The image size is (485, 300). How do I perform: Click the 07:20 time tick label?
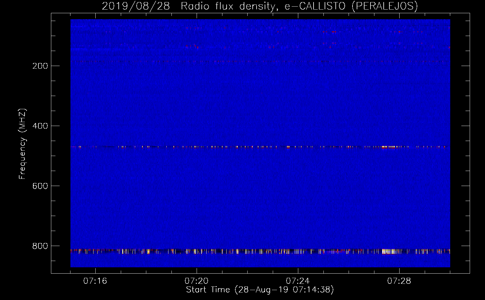coord(197,281)
